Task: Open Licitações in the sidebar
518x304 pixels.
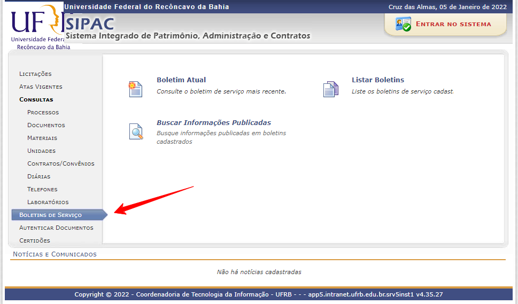Action: click(35, 74)
